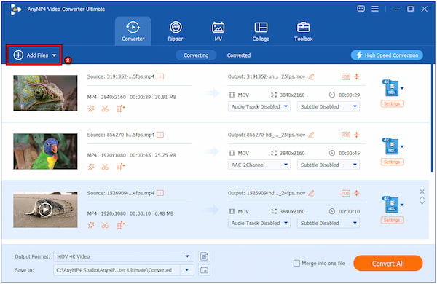Open the effect enhance icon for 856270 video
Image resolution: width=437 pixels, height=284 pixels.
pyautogui.click(x=91, y=167)
